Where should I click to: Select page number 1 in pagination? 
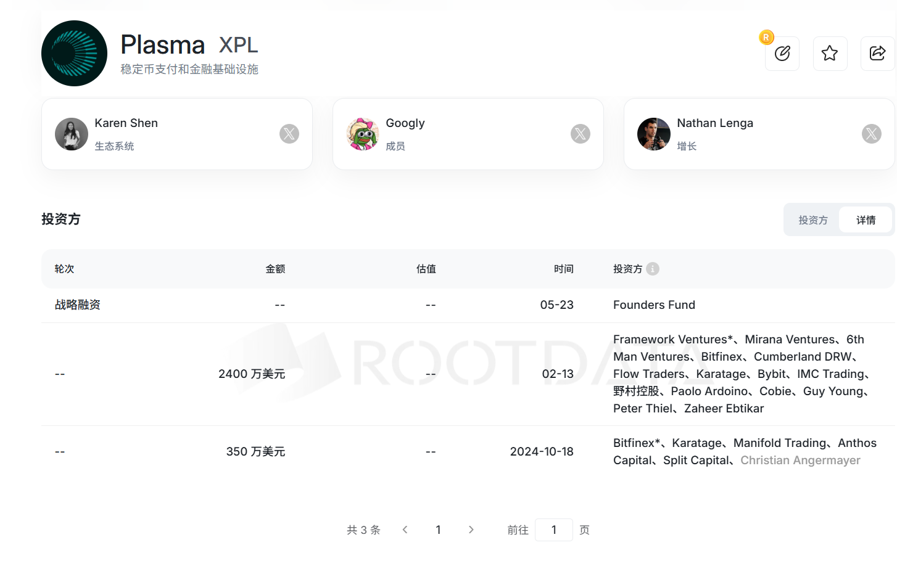point(438,530)
